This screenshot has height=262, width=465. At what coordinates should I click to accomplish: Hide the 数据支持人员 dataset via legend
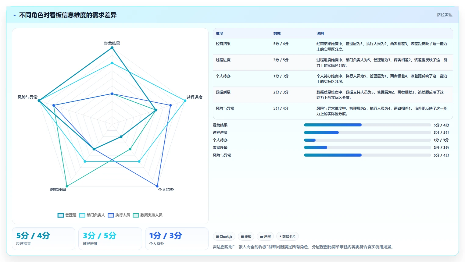pyautogui.click(x=148, y=215)
